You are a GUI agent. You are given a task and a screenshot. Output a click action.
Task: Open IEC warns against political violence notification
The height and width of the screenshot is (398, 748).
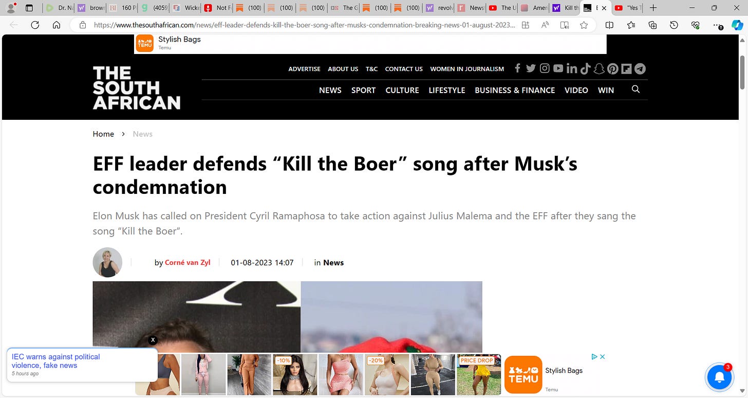(82, 365)
